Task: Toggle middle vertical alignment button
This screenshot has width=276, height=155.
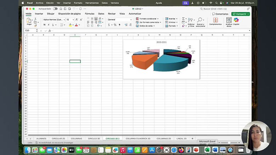Action: pos(92,19)
